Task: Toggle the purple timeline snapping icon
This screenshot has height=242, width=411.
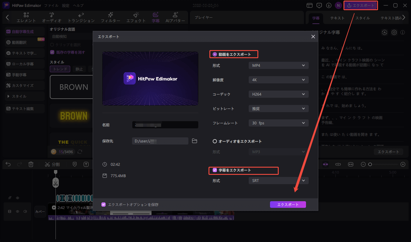Action: (325, 164)
